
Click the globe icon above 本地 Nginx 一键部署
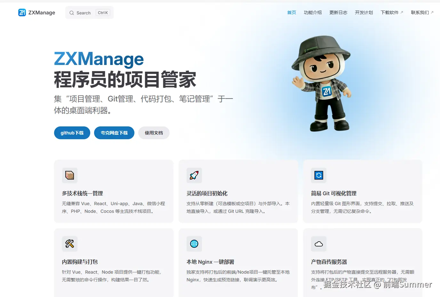pyautogui.click(x=194, y=244)
